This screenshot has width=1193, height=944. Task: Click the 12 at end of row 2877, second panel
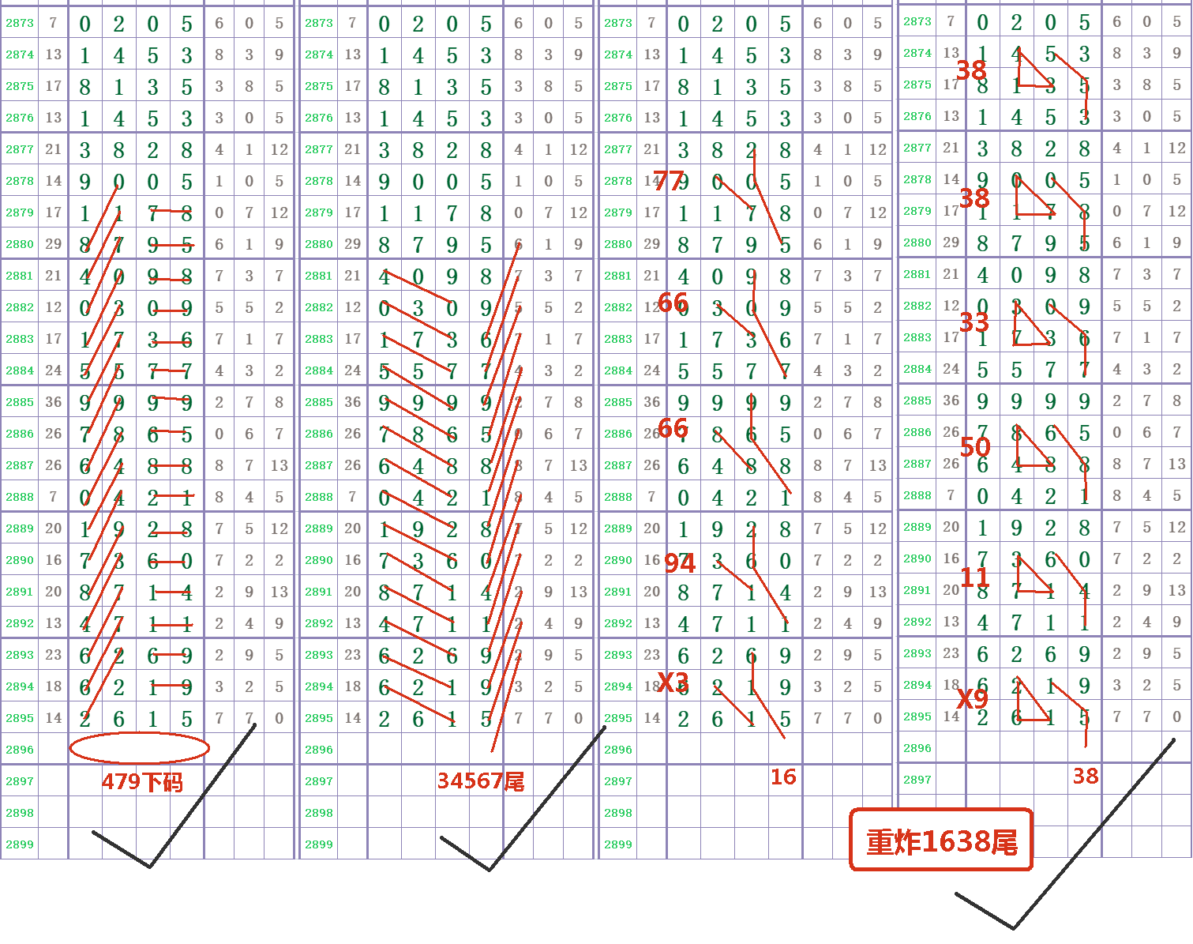coord(579,149)
